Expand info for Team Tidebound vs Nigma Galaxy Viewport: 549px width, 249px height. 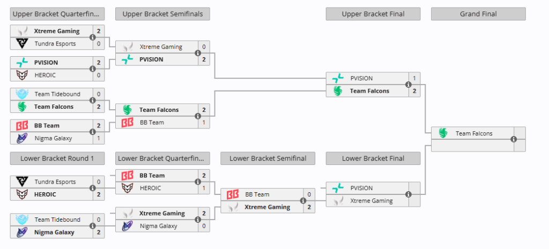coord(92,227)
